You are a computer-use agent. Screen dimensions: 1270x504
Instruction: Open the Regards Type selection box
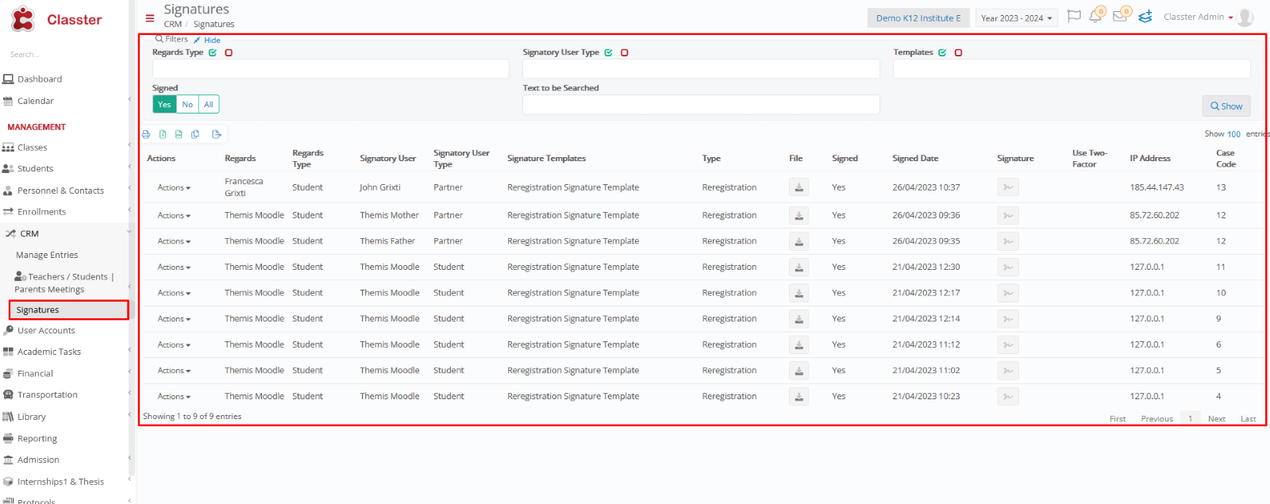(x=330, y=69)
